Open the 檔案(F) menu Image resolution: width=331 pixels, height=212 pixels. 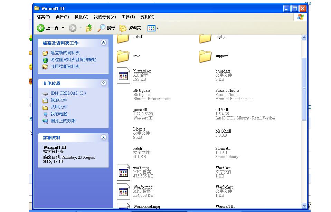43,17
